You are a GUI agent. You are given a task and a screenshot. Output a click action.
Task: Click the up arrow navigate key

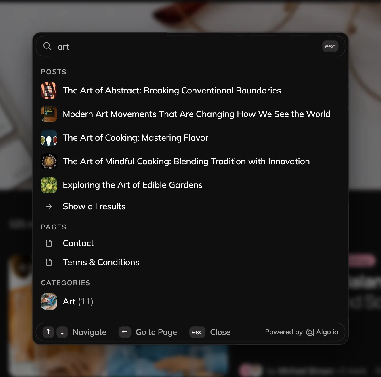48,332
